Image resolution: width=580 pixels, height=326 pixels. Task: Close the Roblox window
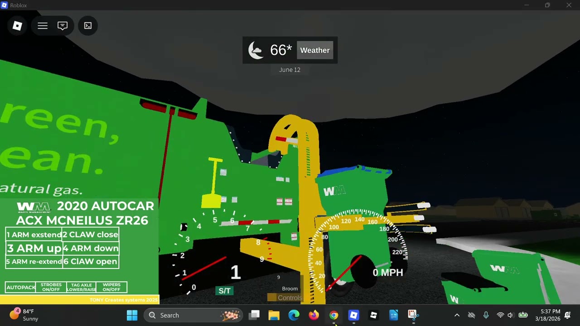click(569, 5)
